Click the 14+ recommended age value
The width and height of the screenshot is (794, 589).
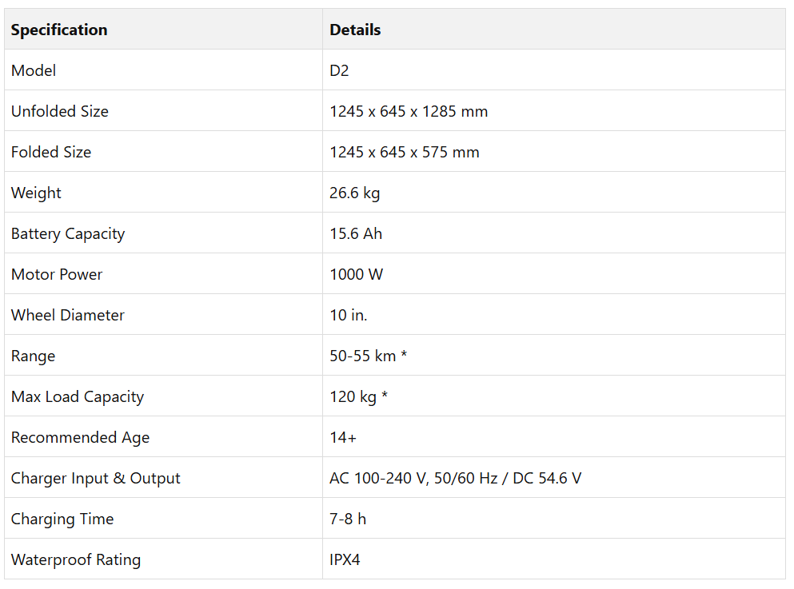[x=343, y=437]
